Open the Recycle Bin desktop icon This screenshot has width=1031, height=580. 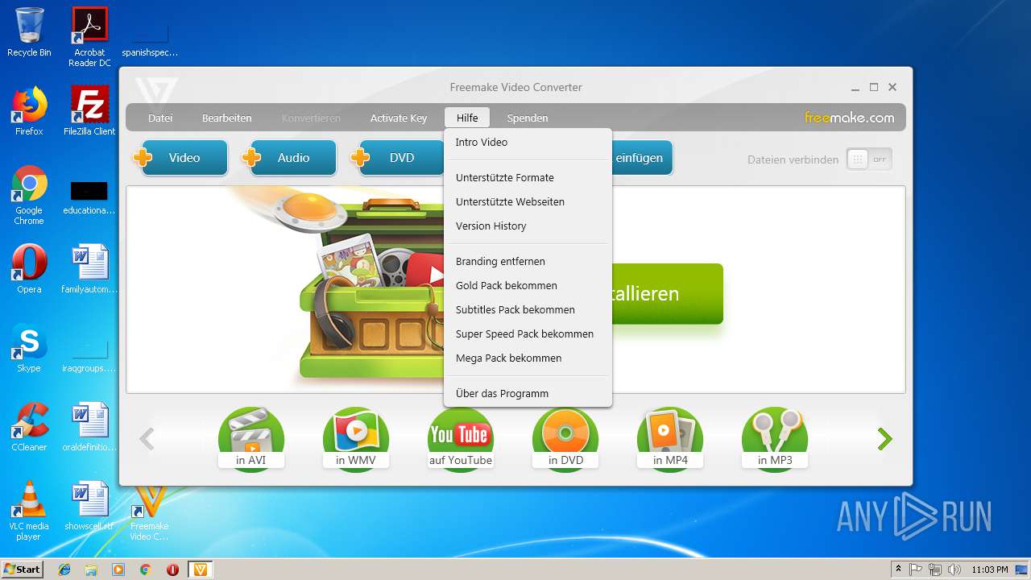point(29,32)
